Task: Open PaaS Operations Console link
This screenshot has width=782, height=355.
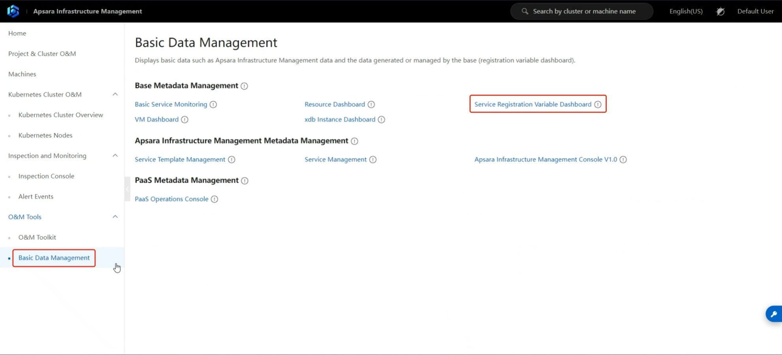Action: pyautogui.click(x=172, y=199)
